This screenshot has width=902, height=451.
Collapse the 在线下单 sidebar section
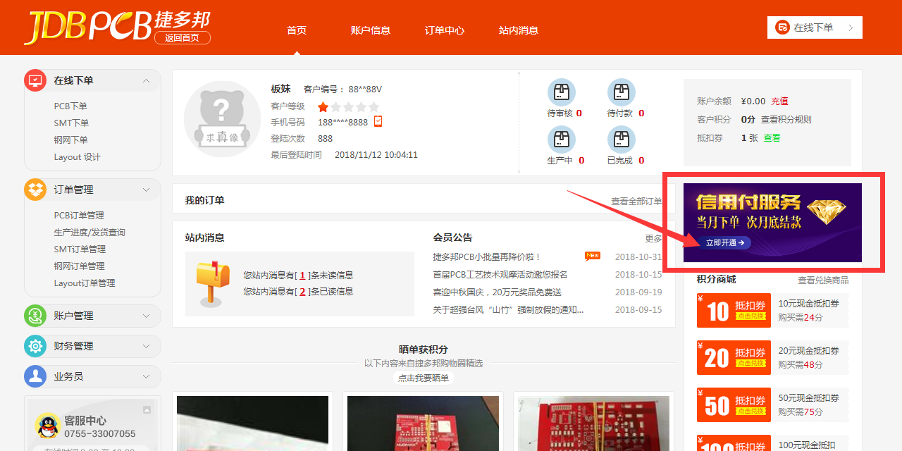click(x=147, y=80)
